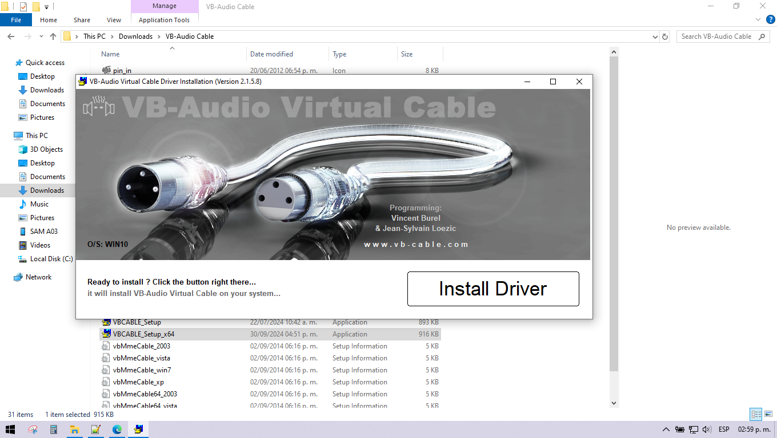Open the Share ribbon tab
777x438 pixels.
coord(82,20)
